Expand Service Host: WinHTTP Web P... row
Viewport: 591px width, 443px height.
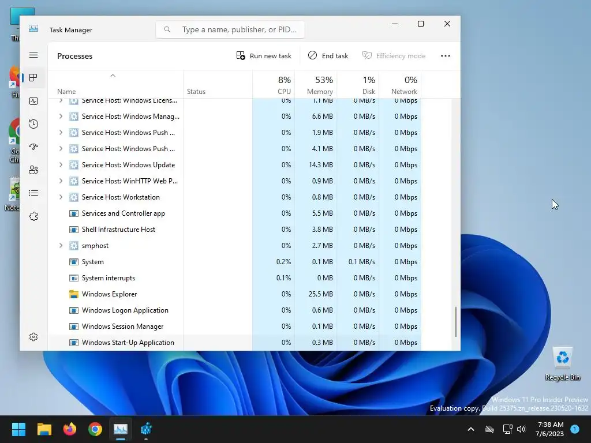(61, 181)
